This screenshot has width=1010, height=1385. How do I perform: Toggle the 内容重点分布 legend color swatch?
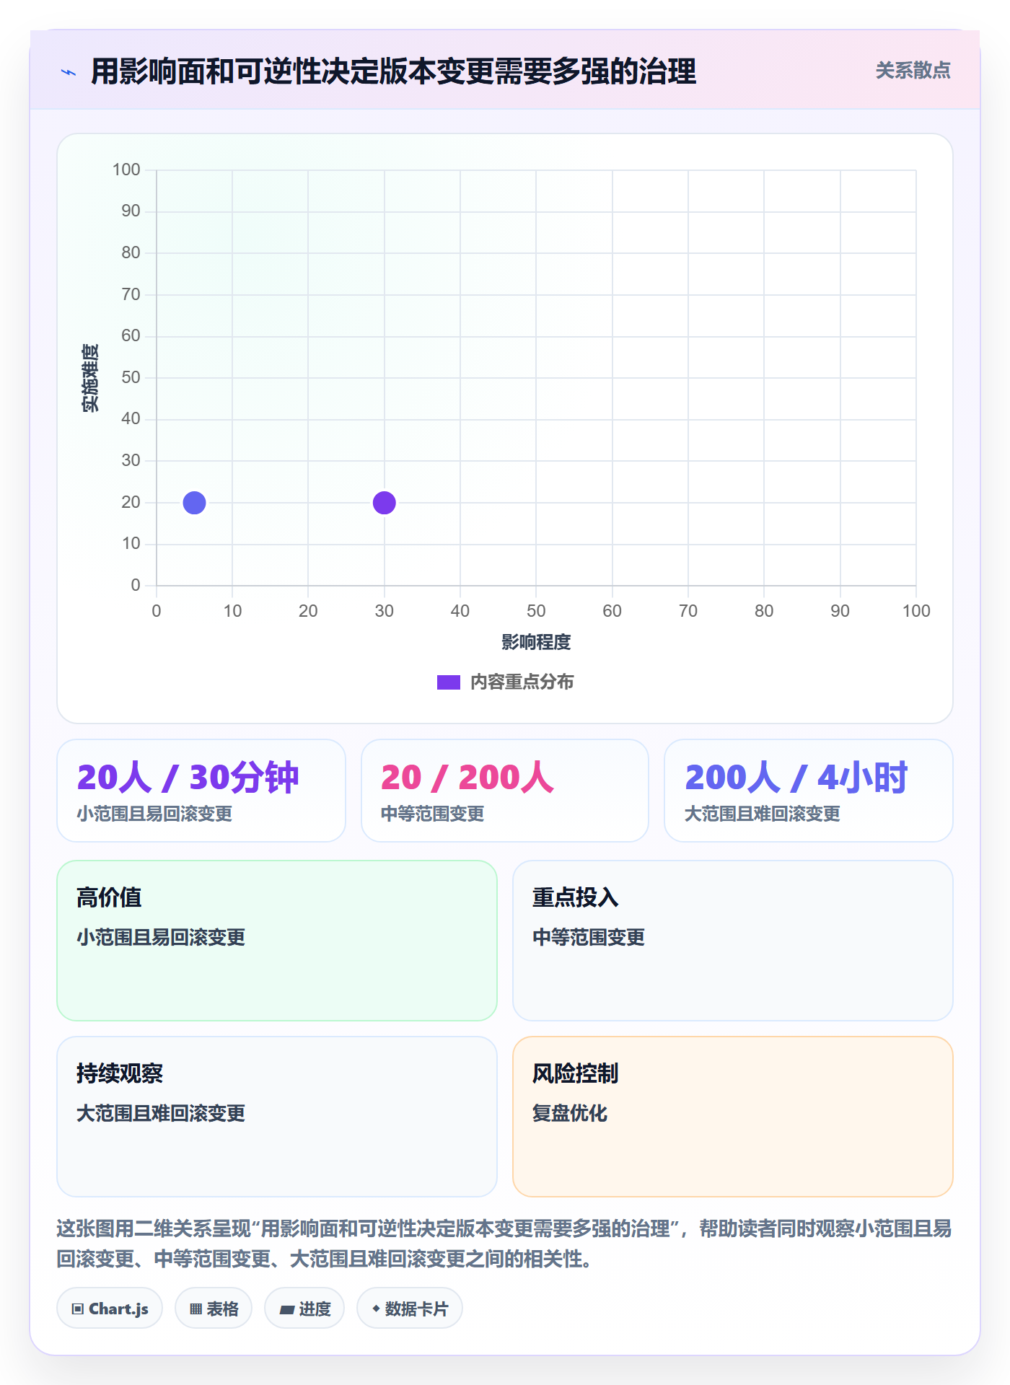tap(448, 682)
